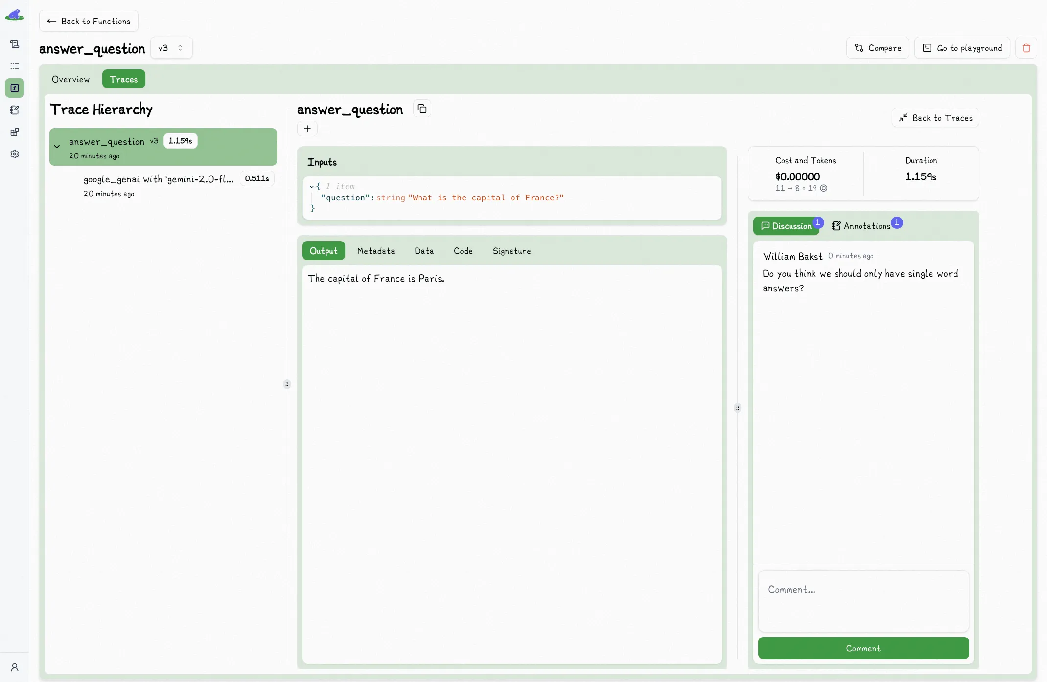This screenshot has width=1047, height=682.
Task: Click the red trash delete icon
Action: click(1026, 48)
